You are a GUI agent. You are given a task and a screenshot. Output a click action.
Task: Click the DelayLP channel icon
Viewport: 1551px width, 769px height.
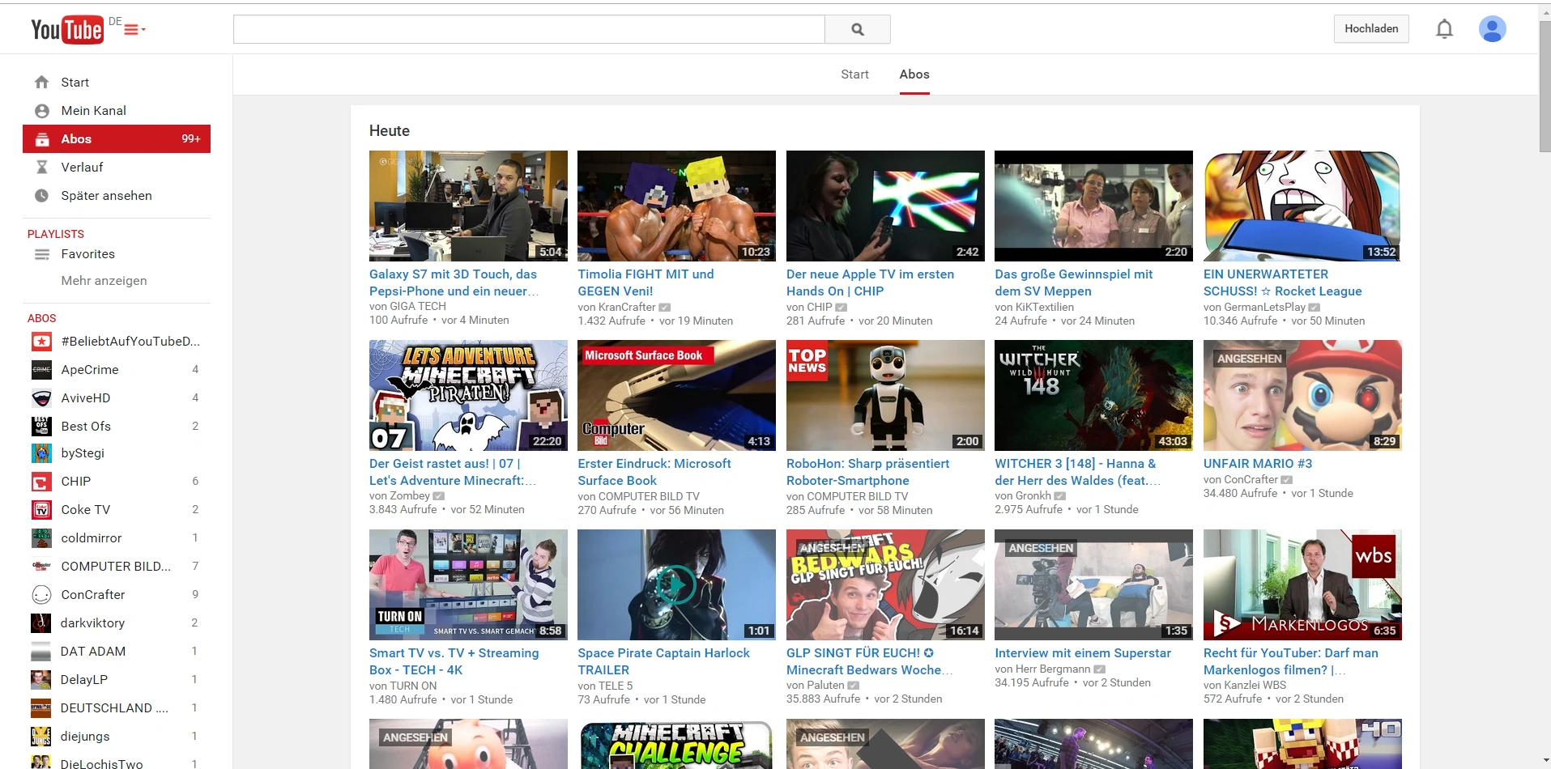(41, 680)
